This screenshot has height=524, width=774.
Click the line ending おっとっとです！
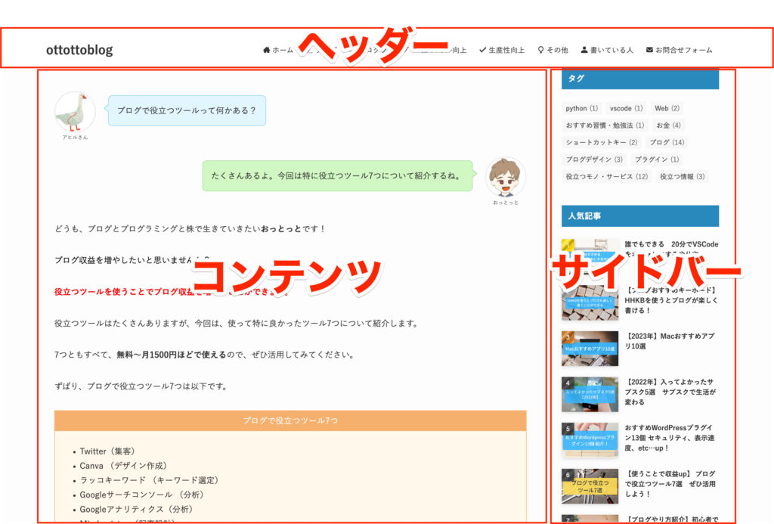coord(190,228)
